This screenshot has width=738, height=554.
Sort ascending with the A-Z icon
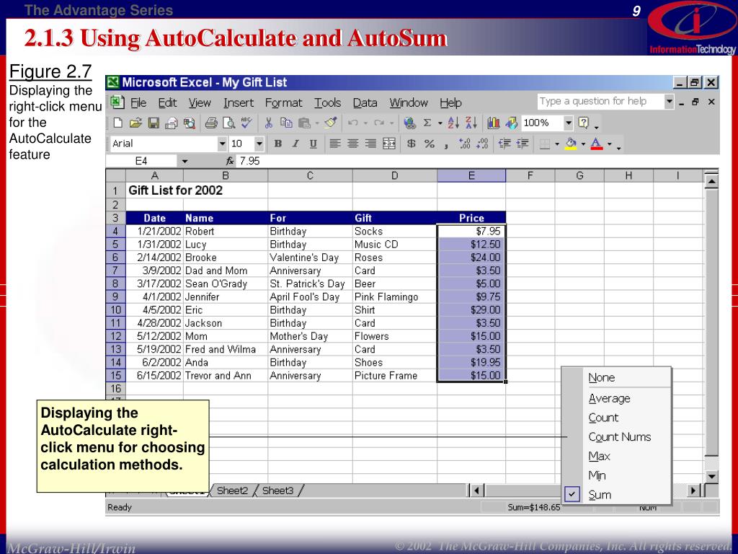tap(453, 123)
